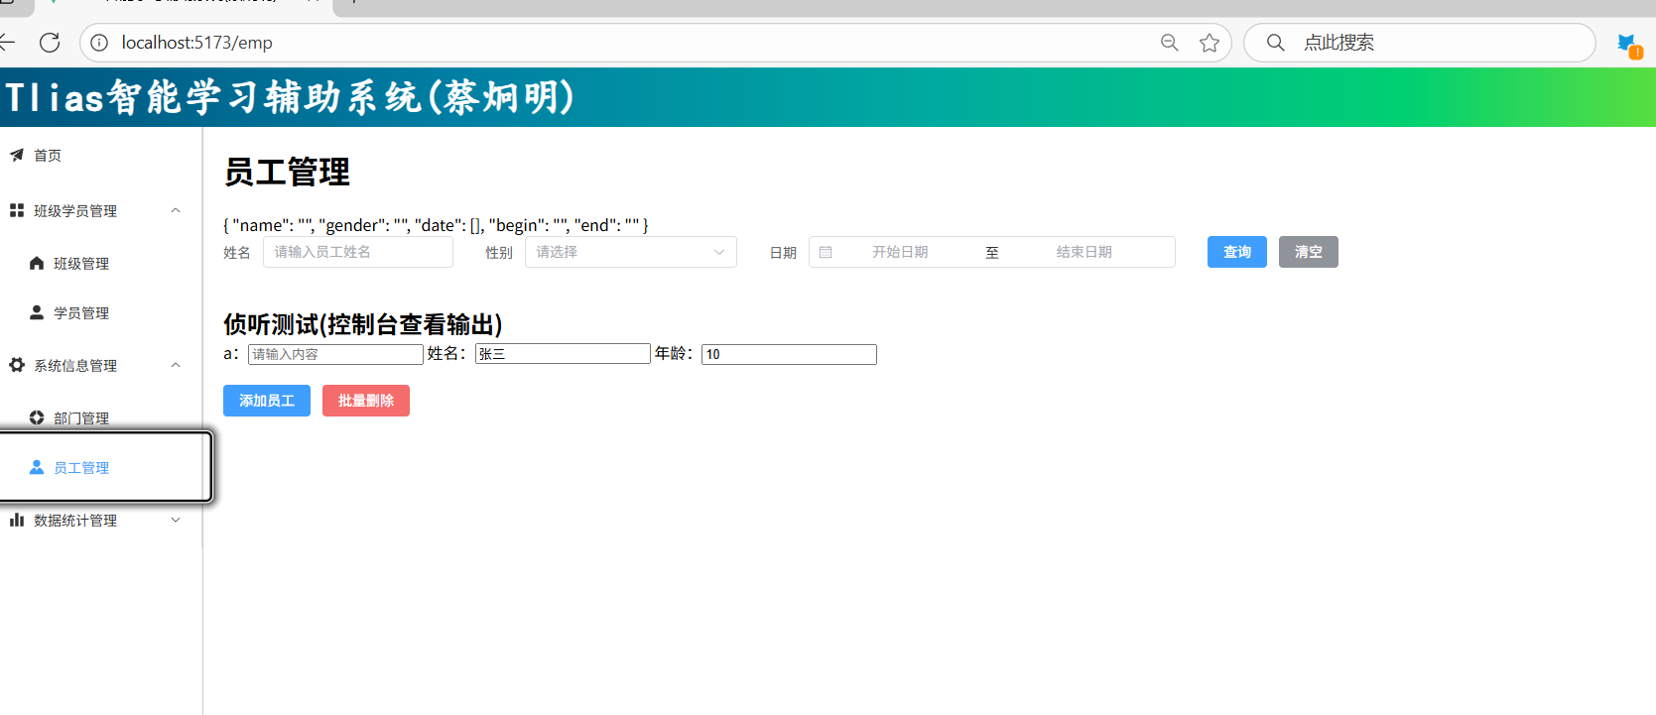Click the site info icon in address bar
Image resolution: width=1656 pixels, height=715 pixels.
(x=99, y=43)
